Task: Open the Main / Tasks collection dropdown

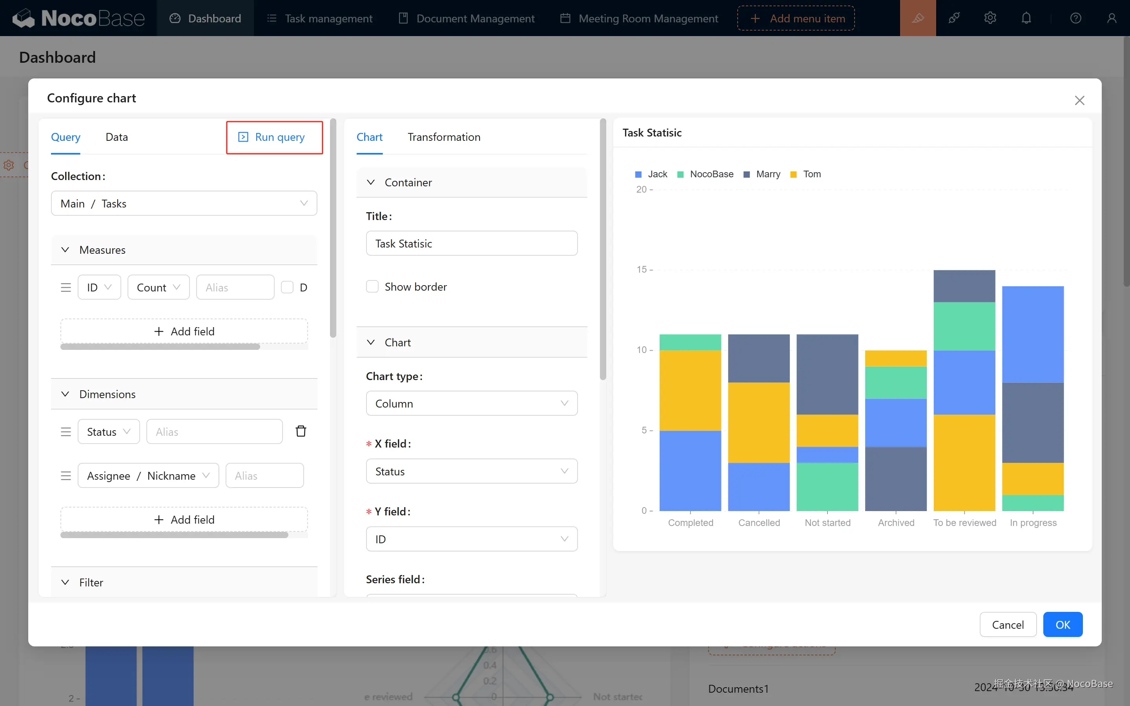Action: (184, 204)
